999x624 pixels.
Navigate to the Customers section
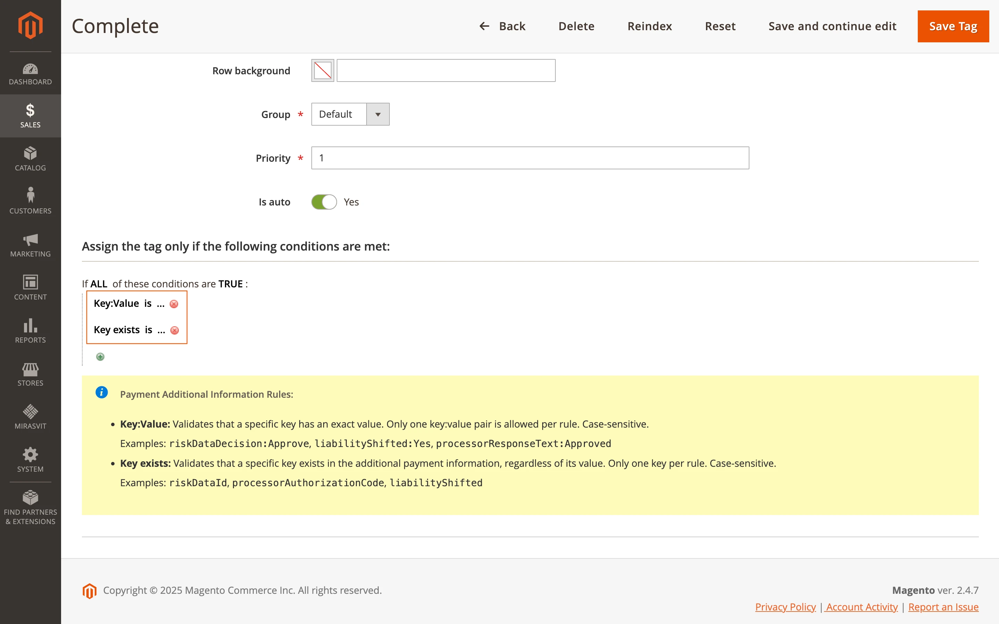pos(30,201)
